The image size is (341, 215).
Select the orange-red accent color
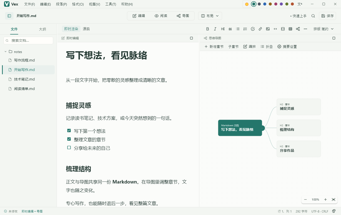(x=292, y=4)
